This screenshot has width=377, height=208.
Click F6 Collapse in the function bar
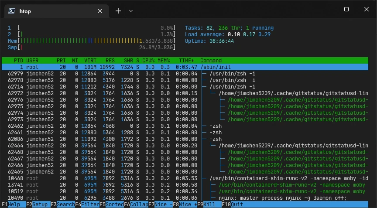[138, 205]
